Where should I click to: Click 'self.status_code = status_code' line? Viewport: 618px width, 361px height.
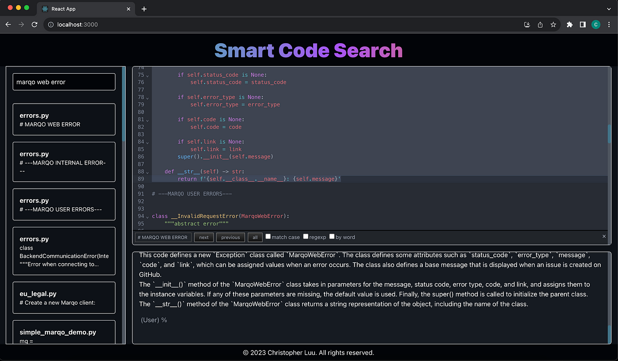238,82
